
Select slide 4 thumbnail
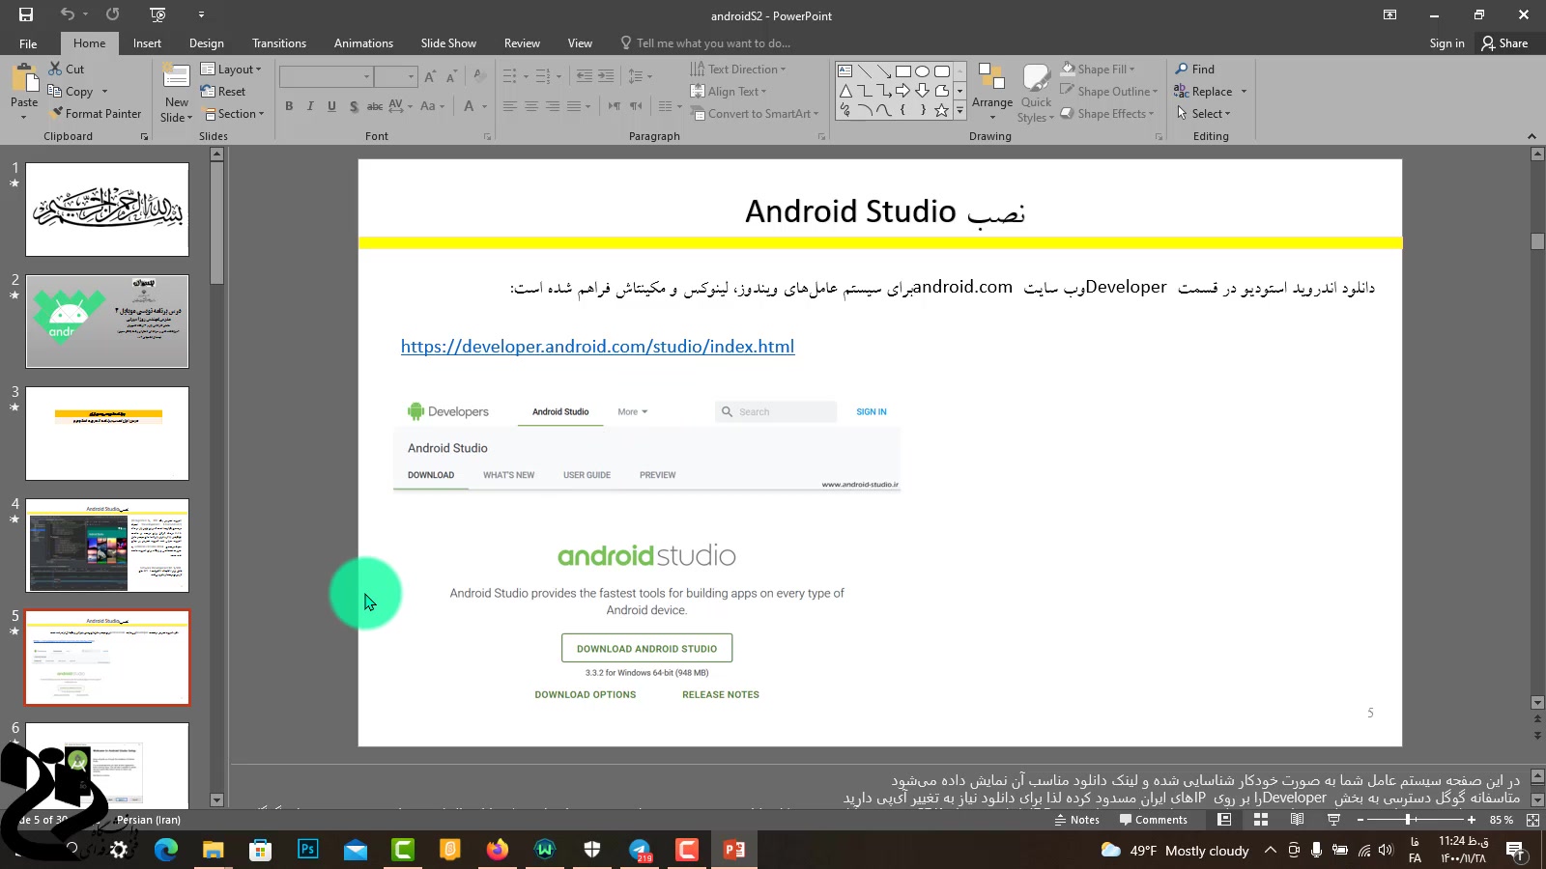click(107, 546)
